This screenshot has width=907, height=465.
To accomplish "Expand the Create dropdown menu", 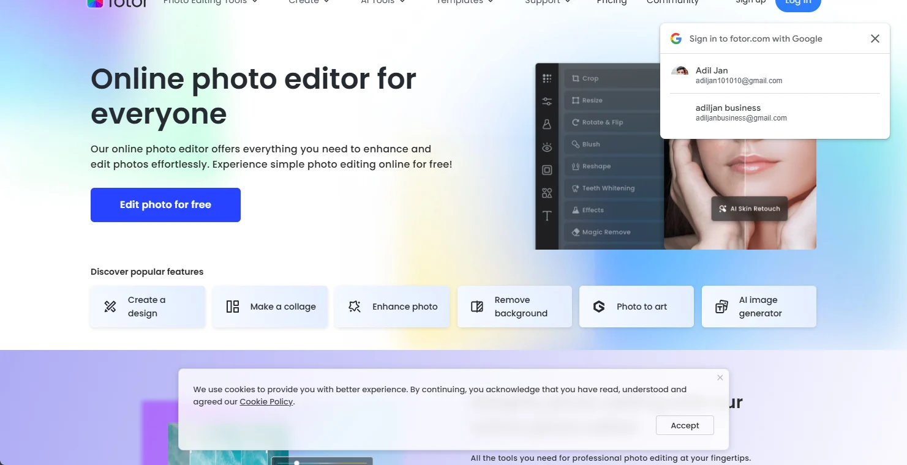I will 309,2.
